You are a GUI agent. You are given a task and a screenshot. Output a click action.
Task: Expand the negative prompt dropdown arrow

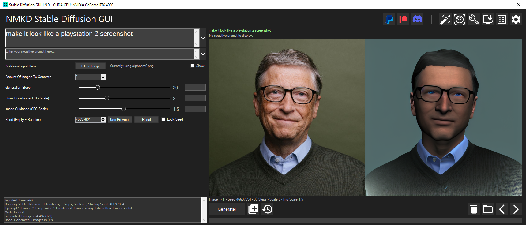click(x=203, y=54)
